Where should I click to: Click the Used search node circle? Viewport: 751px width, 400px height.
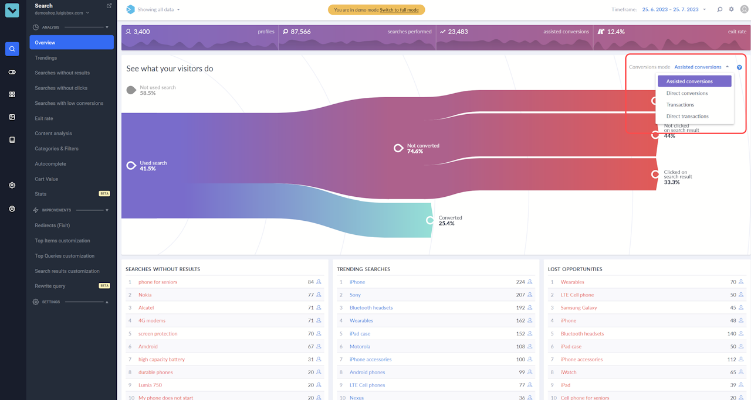[131, 166]
